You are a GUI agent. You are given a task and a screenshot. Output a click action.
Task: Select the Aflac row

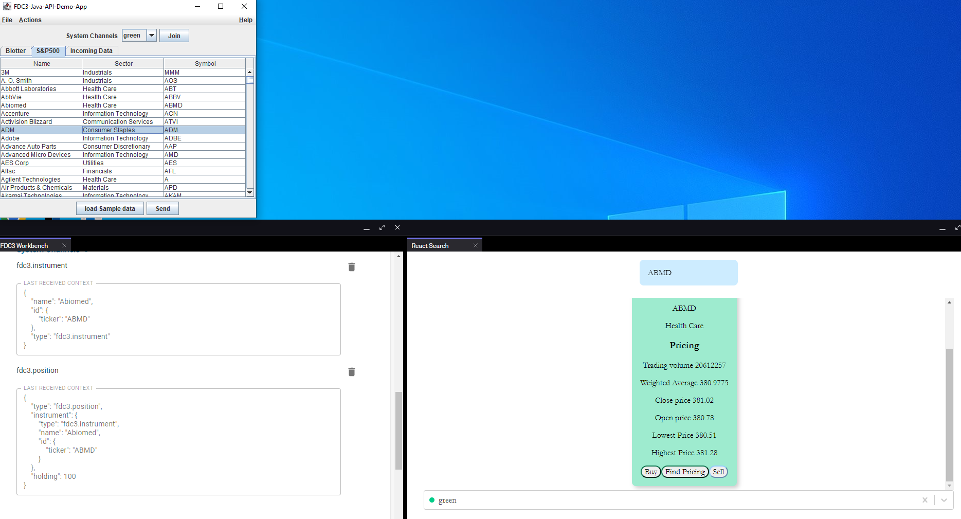click(123, 171)
